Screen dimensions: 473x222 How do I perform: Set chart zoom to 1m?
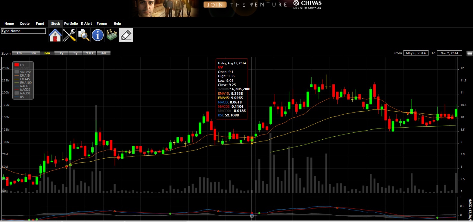click(x=19, y=53)
